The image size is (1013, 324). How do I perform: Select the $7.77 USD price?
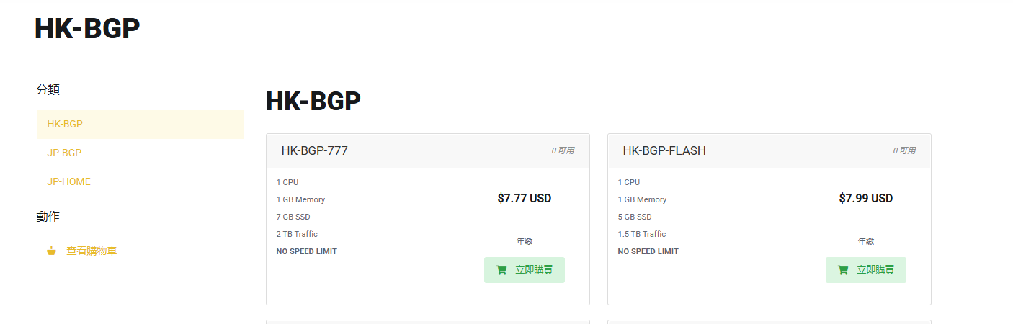pos(524,198)
